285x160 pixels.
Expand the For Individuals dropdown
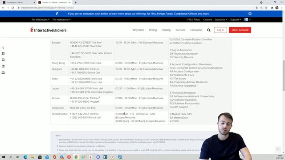click(x=41, y=20)
